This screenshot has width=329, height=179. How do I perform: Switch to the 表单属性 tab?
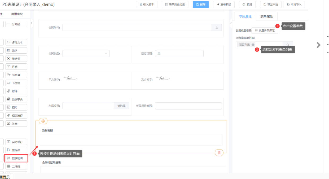coord(266,16)
